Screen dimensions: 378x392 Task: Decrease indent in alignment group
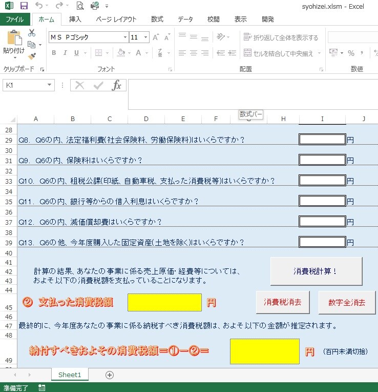click(x=221, y=53)
